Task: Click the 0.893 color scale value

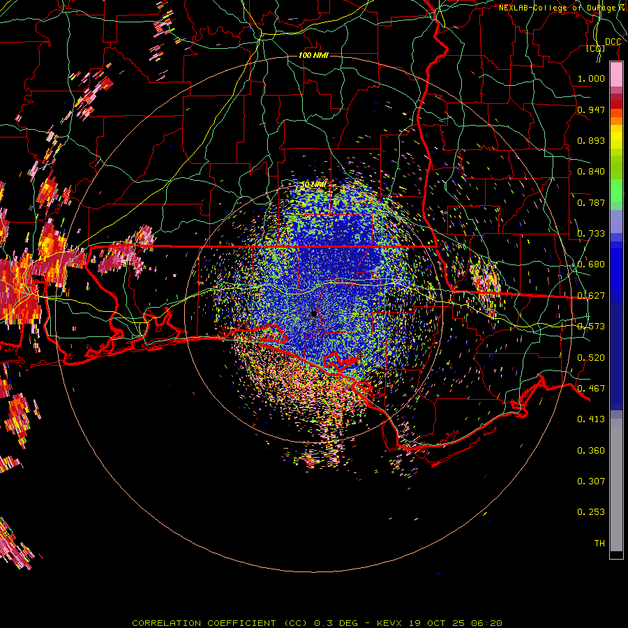Action: [591, 140]
